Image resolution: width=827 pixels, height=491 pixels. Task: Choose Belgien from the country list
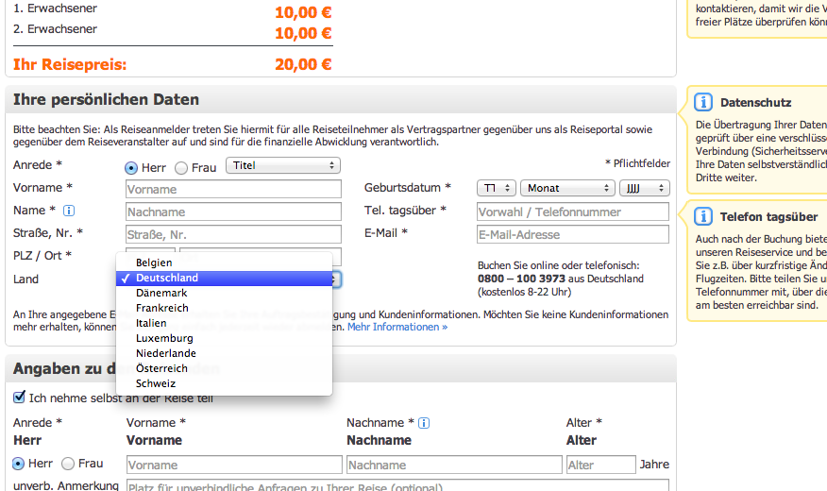coord(224,262)
